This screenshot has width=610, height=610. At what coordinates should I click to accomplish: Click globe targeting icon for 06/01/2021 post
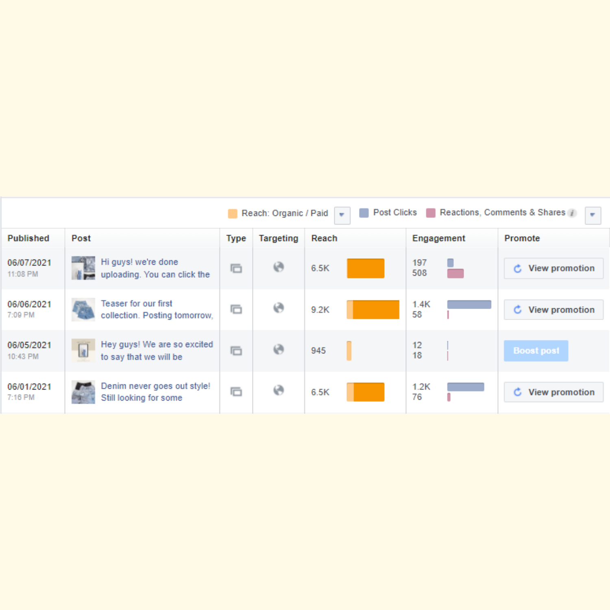[279, 390]
